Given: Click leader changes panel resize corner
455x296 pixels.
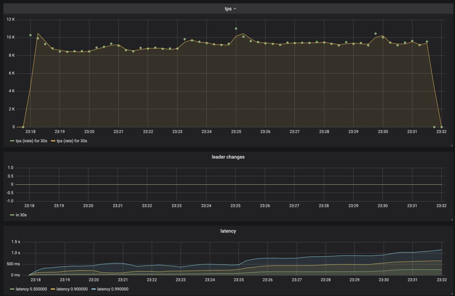Looking at the screenshot, I should point(451,219).
